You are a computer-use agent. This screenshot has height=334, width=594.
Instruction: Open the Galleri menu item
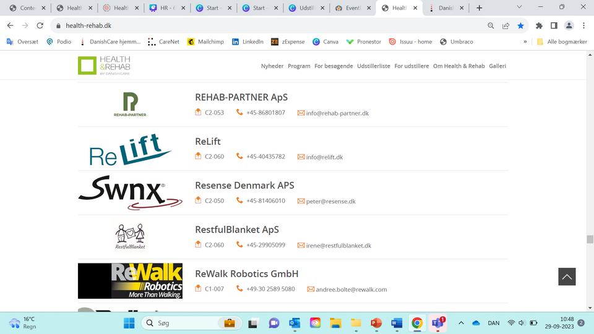[497, 66]
